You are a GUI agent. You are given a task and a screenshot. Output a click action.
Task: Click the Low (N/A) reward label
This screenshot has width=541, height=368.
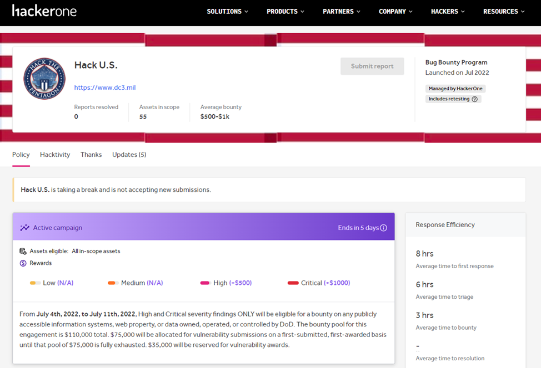click(58, 283)
